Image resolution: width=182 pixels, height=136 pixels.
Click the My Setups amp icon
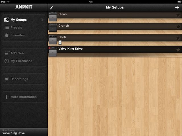point(7,20)
